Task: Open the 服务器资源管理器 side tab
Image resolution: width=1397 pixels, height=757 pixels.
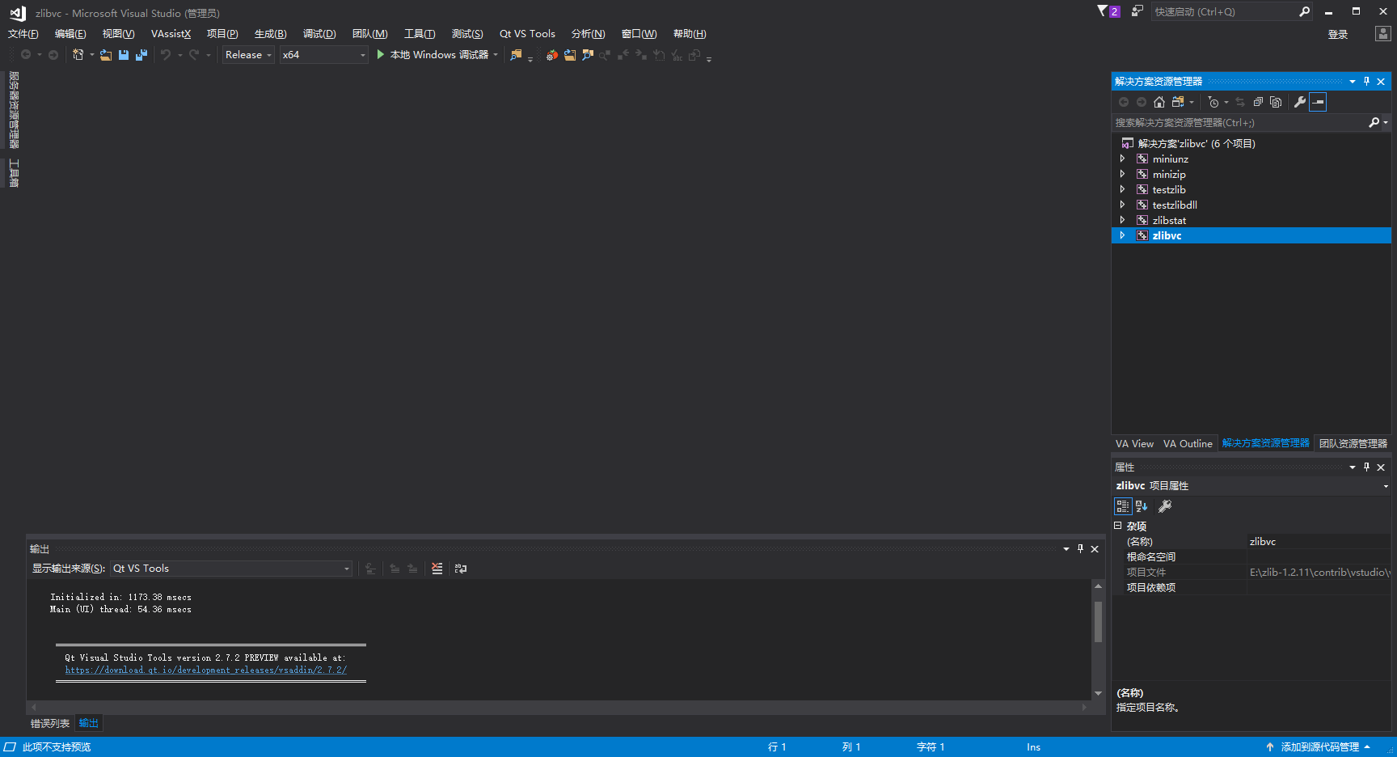Action: (x=14, y=110)
